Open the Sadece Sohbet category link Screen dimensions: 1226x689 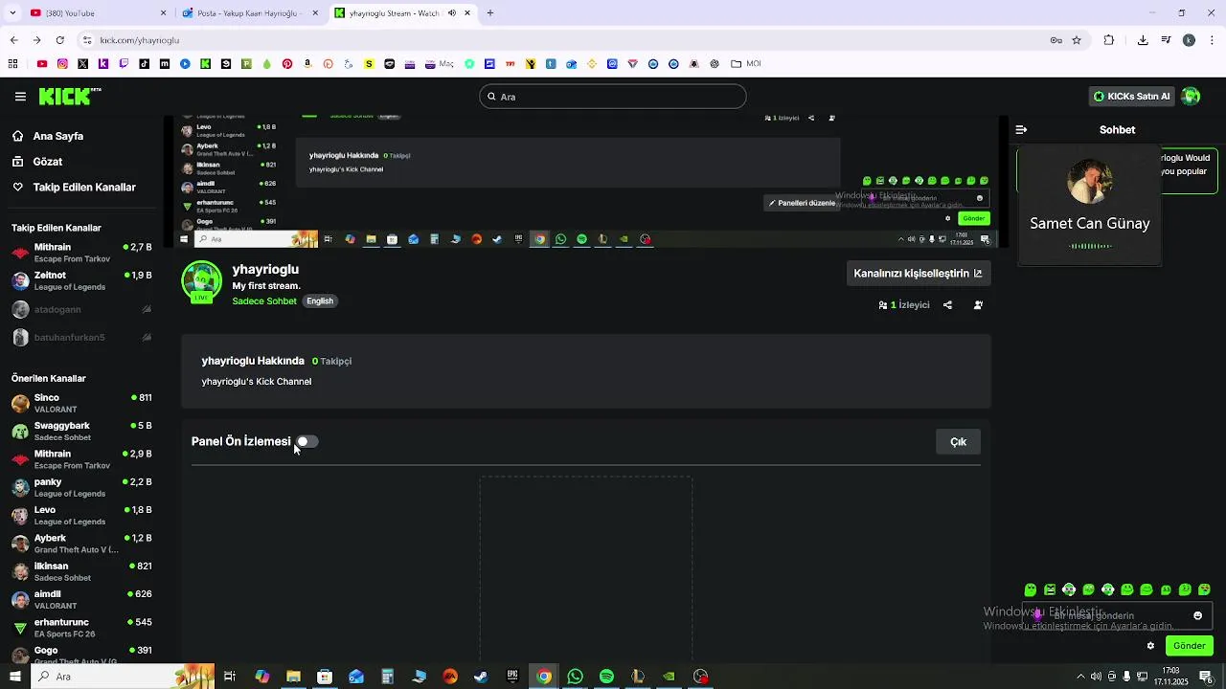(264, 301)
